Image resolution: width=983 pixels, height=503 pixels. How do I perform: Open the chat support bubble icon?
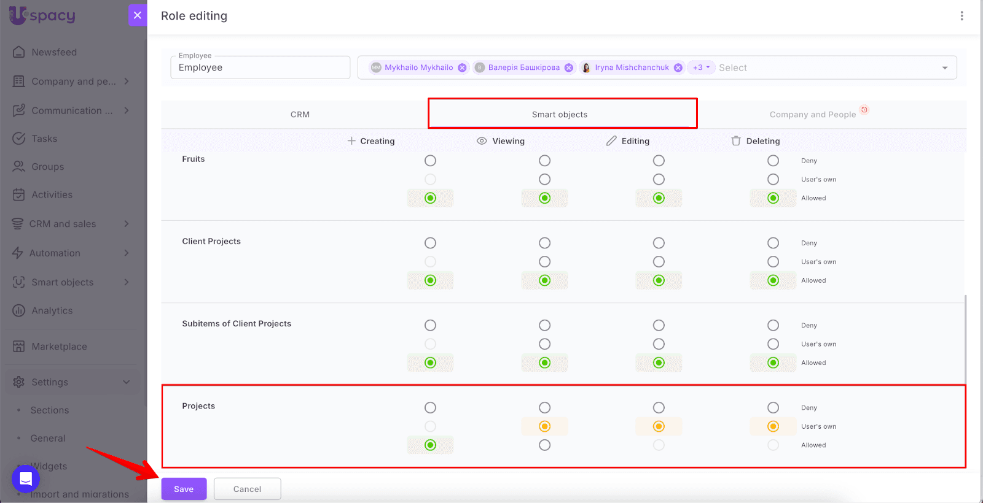click(x=26, y=478)
